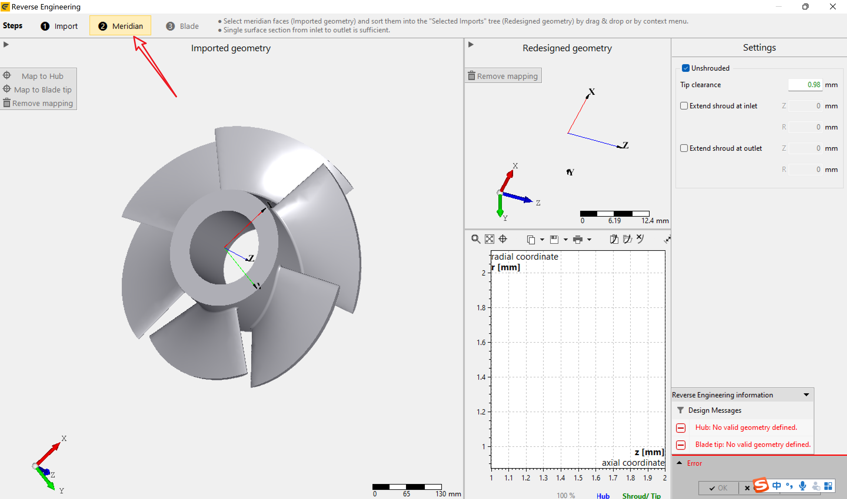Enable Extend shroud at outlet checkbox

click(x=684, y=148)
